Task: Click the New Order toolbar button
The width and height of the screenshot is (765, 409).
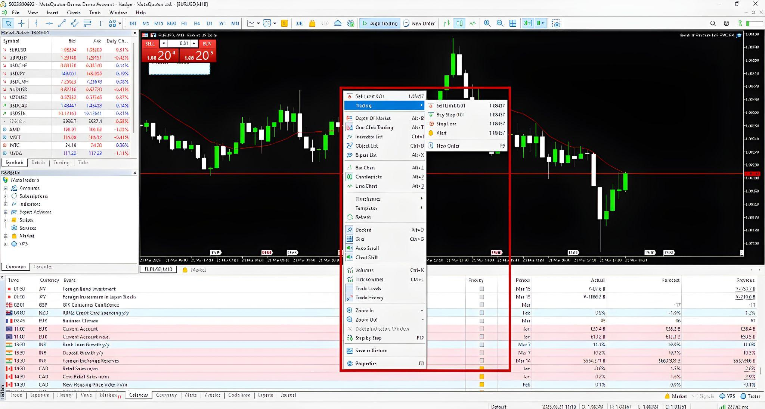Action: [x=419, y=24]
